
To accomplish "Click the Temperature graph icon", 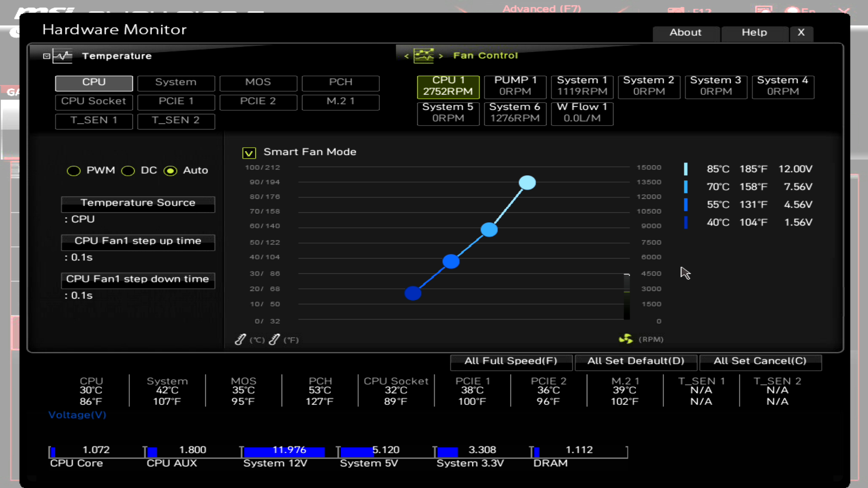I will click(62, 56).
